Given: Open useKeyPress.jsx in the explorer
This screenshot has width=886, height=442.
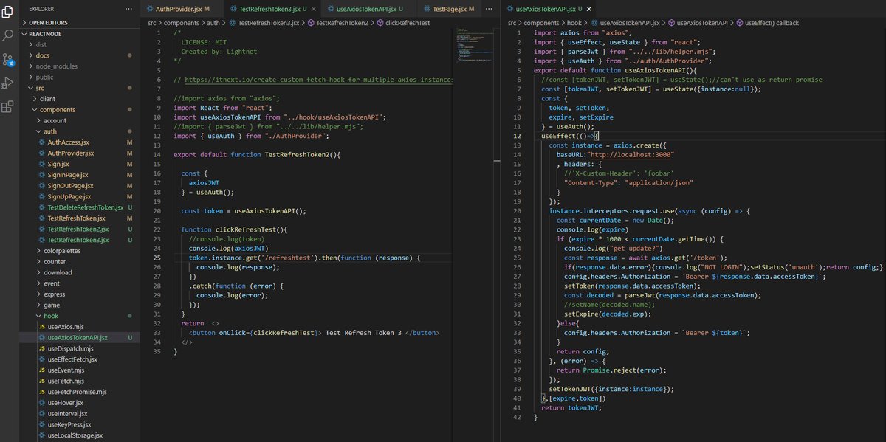Looking at the screenshot, I should tap(80, 424).
